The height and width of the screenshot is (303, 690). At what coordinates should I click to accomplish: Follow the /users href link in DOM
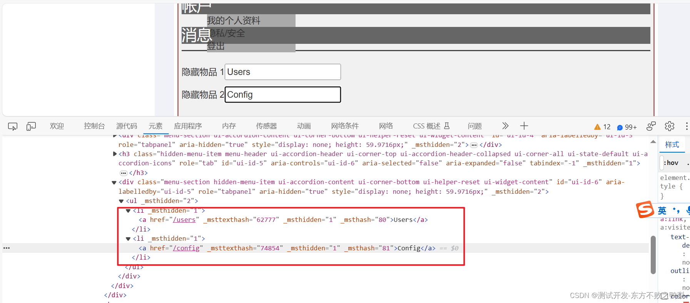184,220
